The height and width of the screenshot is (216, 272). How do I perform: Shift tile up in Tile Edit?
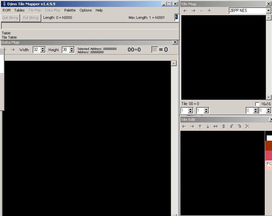200,126
